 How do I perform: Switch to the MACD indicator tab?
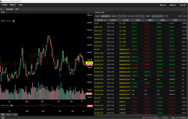pyautogui.click(x=9, y=115)
